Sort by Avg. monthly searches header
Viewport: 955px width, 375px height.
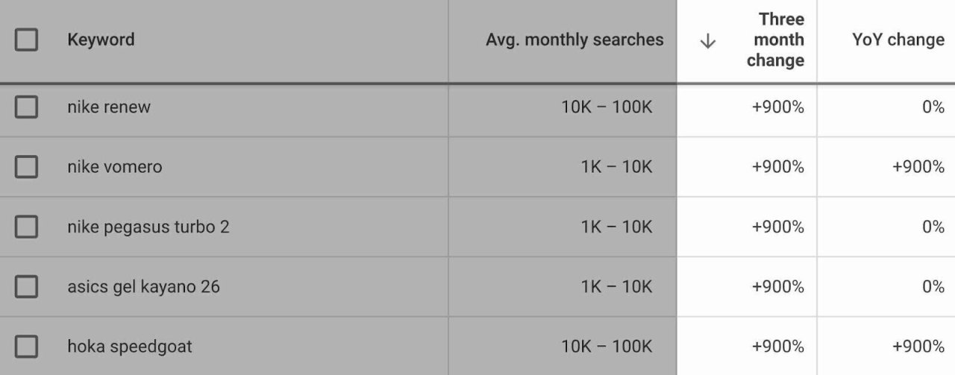[574, 40]
